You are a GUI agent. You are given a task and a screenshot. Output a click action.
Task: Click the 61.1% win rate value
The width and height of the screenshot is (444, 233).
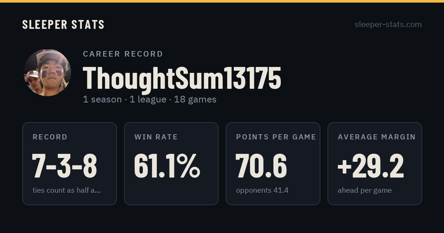coord(167,165)
